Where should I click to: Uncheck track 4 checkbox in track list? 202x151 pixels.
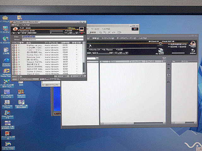14,53
